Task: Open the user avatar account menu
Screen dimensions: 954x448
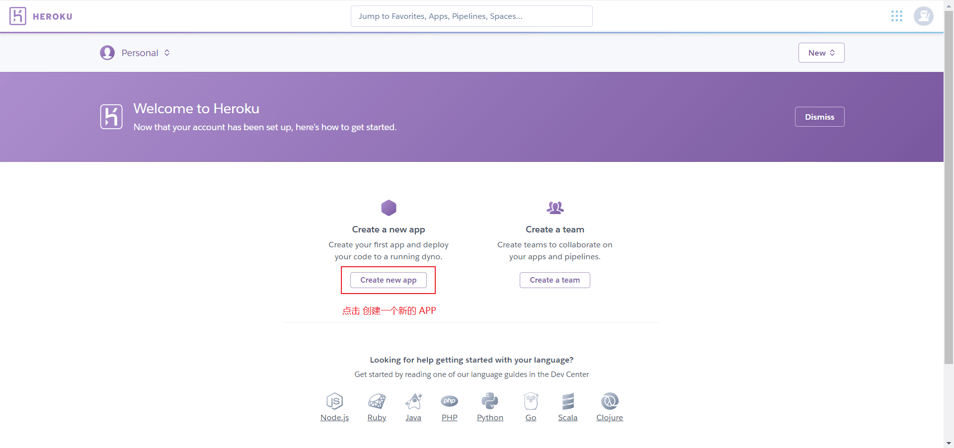Action: pos(923,16)
